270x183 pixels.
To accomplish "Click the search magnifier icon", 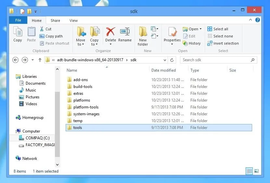I will pos(252,60).
